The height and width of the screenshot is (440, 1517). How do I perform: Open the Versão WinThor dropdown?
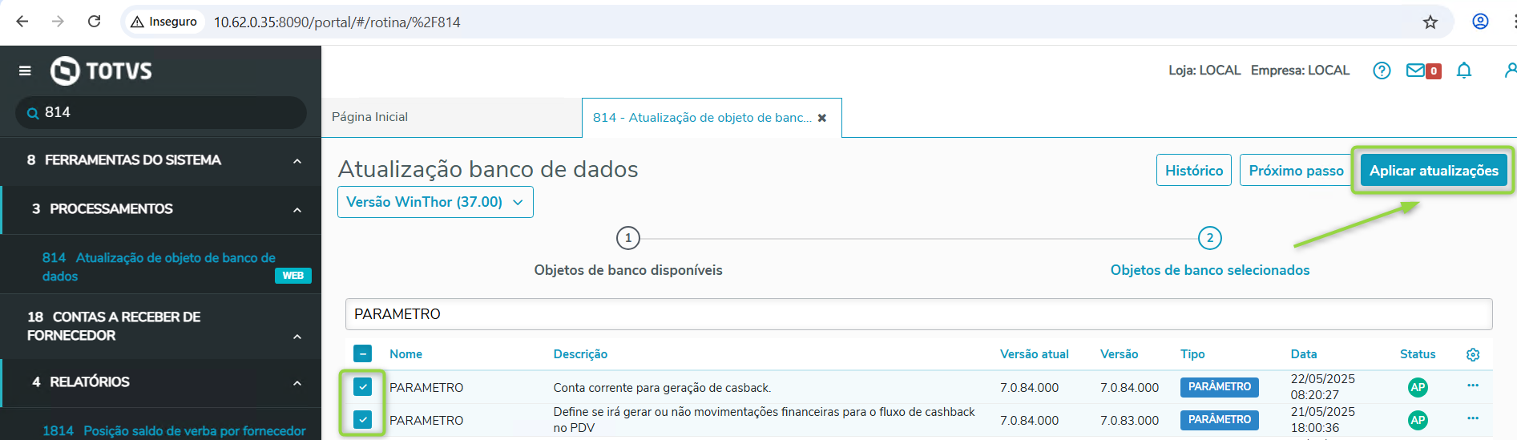coord(435,202)
